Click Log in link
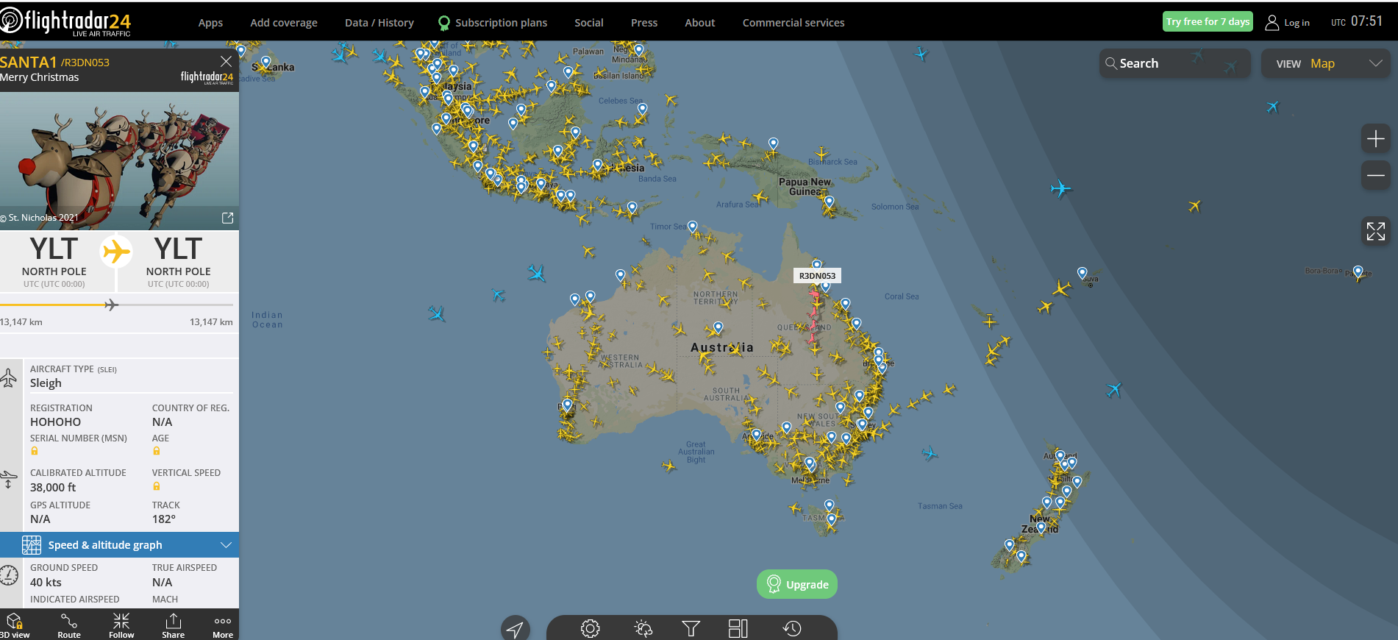 [x=1288, y=23]
